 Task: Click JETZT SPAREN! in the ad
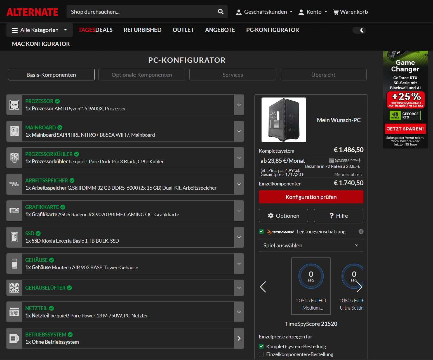click(x=405, y=129)
